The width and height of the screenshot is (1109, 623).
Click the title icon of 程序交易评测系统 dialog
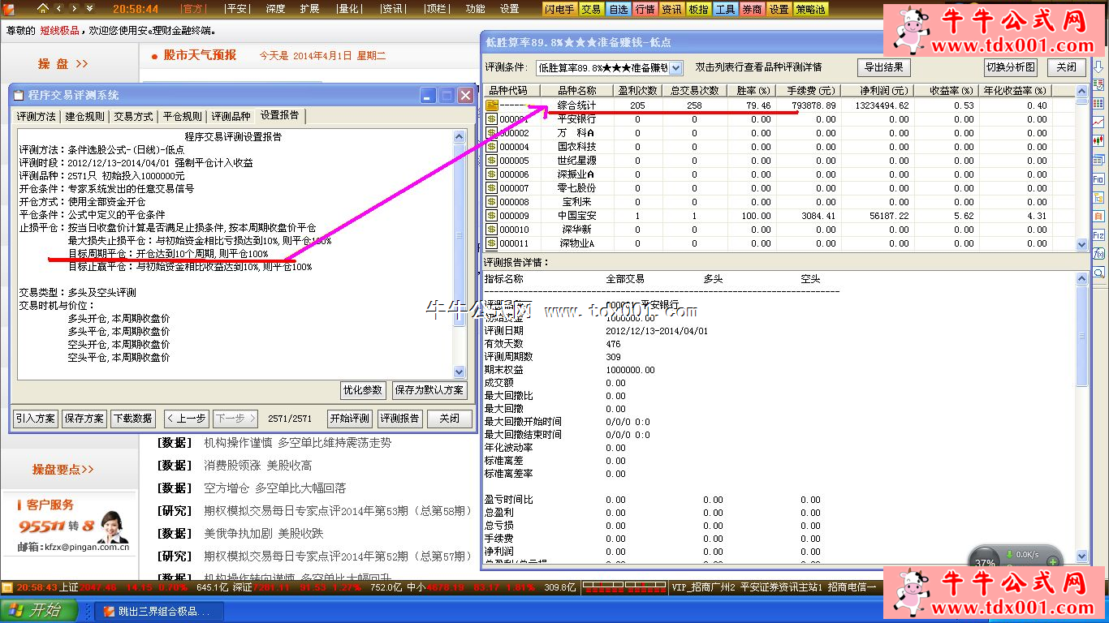[x=19, y=96]
